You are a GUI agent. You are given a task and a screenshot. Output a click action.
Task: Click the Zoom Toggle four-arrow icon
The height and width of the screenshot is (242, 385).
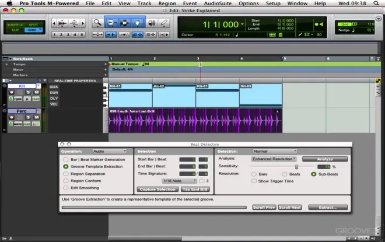click(x=97, y=34)
